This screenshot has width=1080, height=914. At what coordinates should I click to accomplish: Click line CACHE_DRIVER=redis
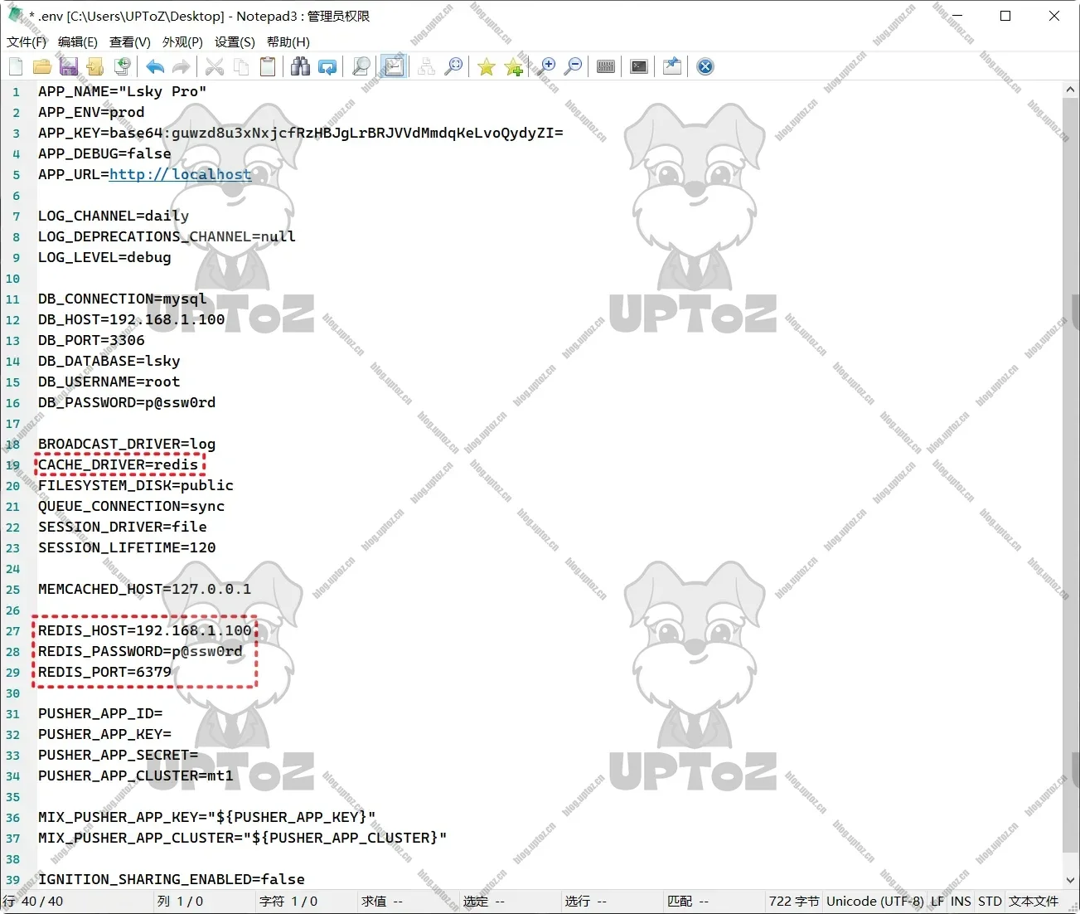119,465
